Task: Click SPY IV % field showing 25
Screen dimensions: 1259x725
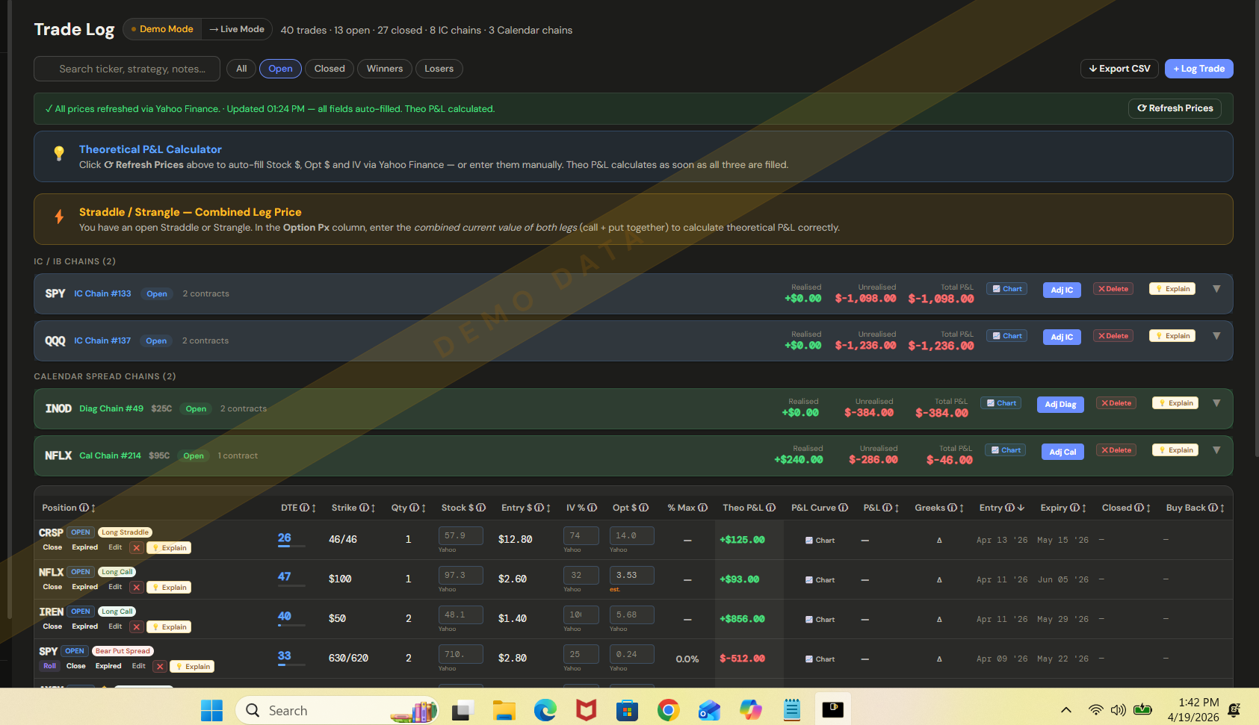Action: click(x=581, y=654)
